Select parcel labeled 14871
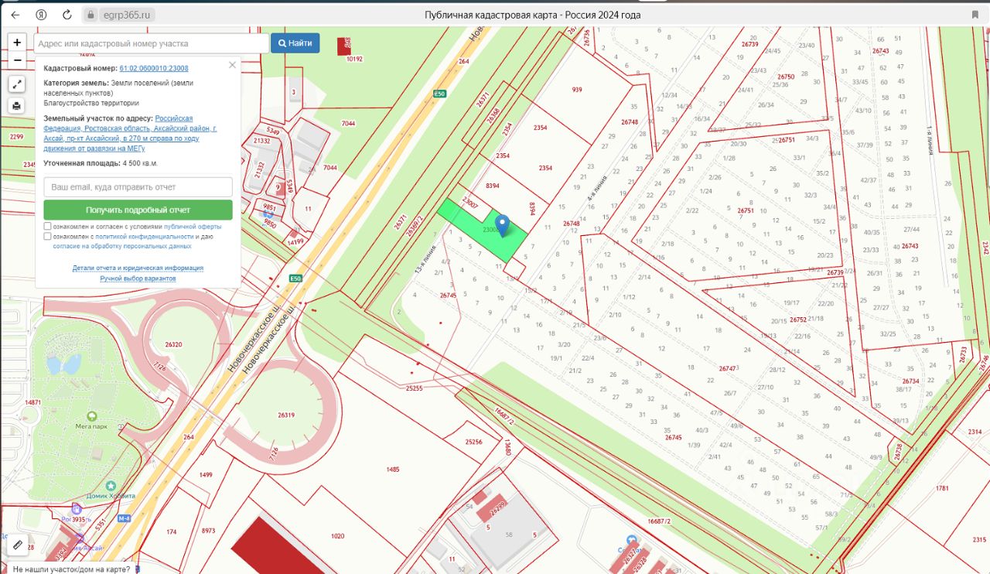Image resolution: width=990 pixels, height=574 pixels. tap(32, 402)
